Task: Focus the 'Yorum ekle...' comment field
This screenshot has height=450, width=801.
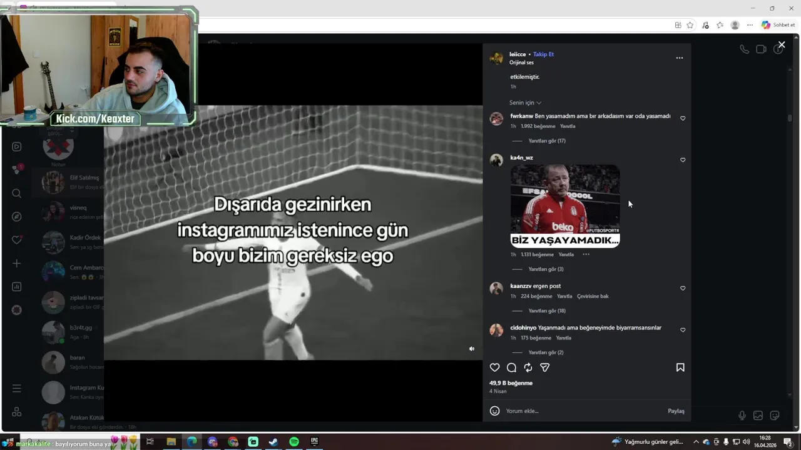Action: pyautogui.click(x=582, y=411)
